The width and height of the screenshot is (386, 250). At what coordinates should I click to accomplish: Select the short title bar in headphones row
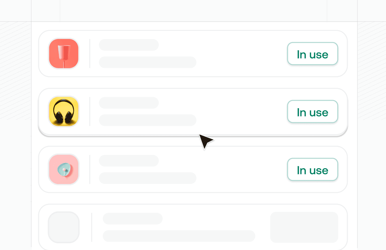pyautogui.click(x=129, y=103)
